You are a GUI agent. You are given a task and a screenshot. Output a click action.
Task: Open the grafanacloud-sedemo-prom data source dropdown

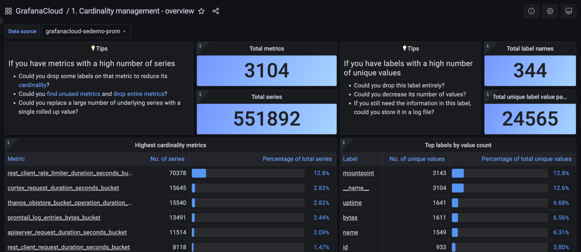click(x=86, y=31)
